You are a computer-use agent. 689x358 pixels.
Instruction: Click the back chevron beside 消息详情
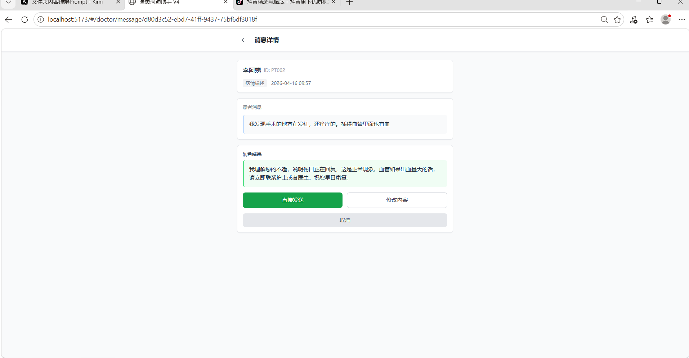tap(243, 40)
